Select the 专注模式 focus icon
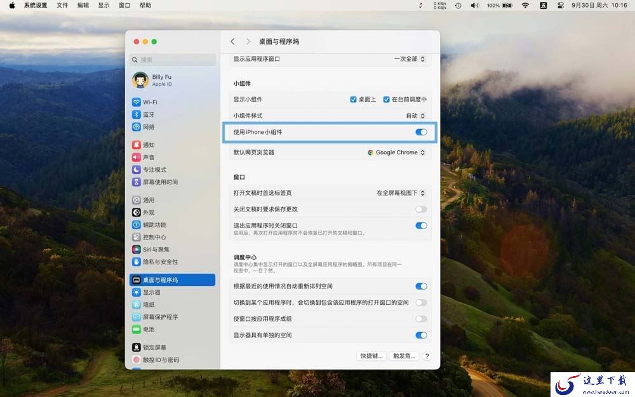The height and width of the screenshot is (397, 635). coord(137,170)
